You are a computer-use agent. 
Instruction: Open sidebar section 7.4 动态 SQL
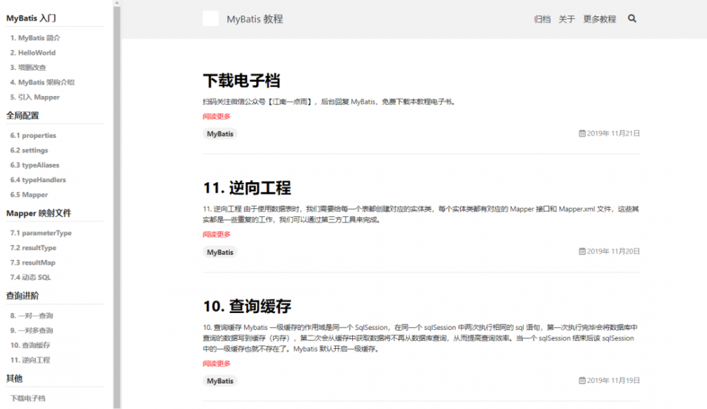coord(30,278)
